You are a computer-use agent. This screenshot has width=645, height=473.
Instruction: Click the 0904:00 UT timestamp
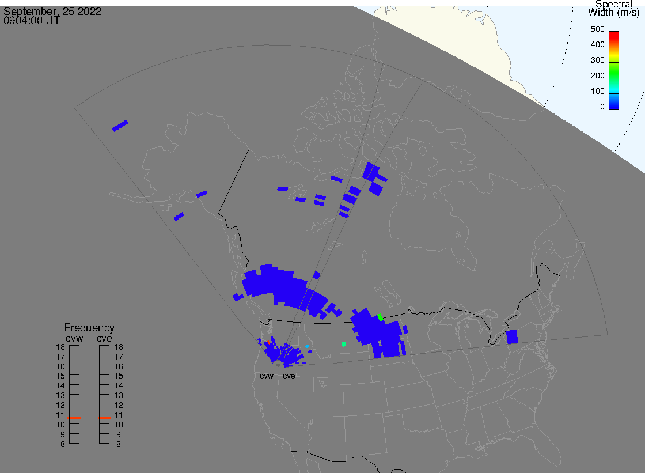point(32,21)
